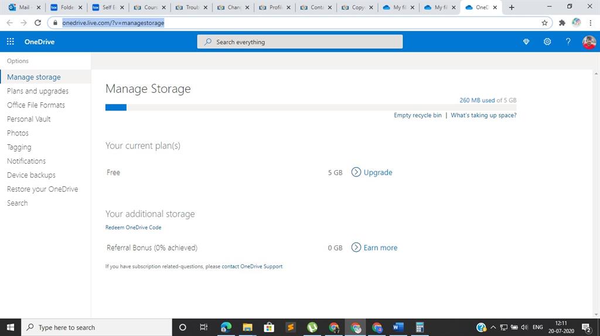This screenshot has width=600, height=336.
Task: Reload the page in Chrome
Action: pos(37,23)
